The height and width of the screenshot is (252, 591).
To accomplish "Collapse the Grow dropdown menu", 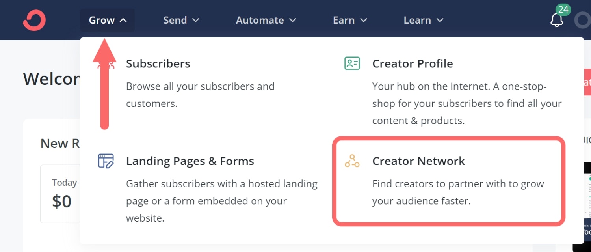I will point(108,20).
